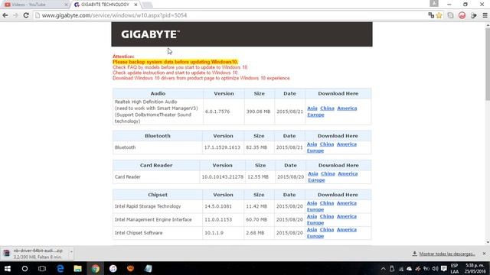Viewport: 490px width, 275px height.
Task: Select 10.0.10143.21278 version cell
Action: tap(223, 176)
